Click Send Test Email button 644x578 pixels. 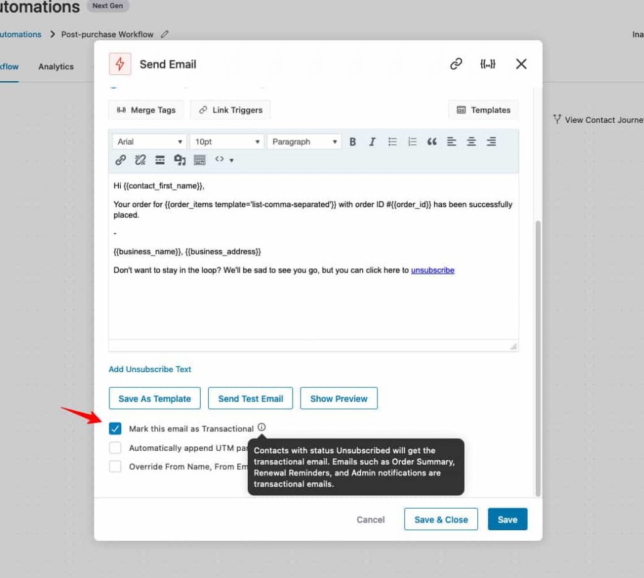tap(250, 399)
